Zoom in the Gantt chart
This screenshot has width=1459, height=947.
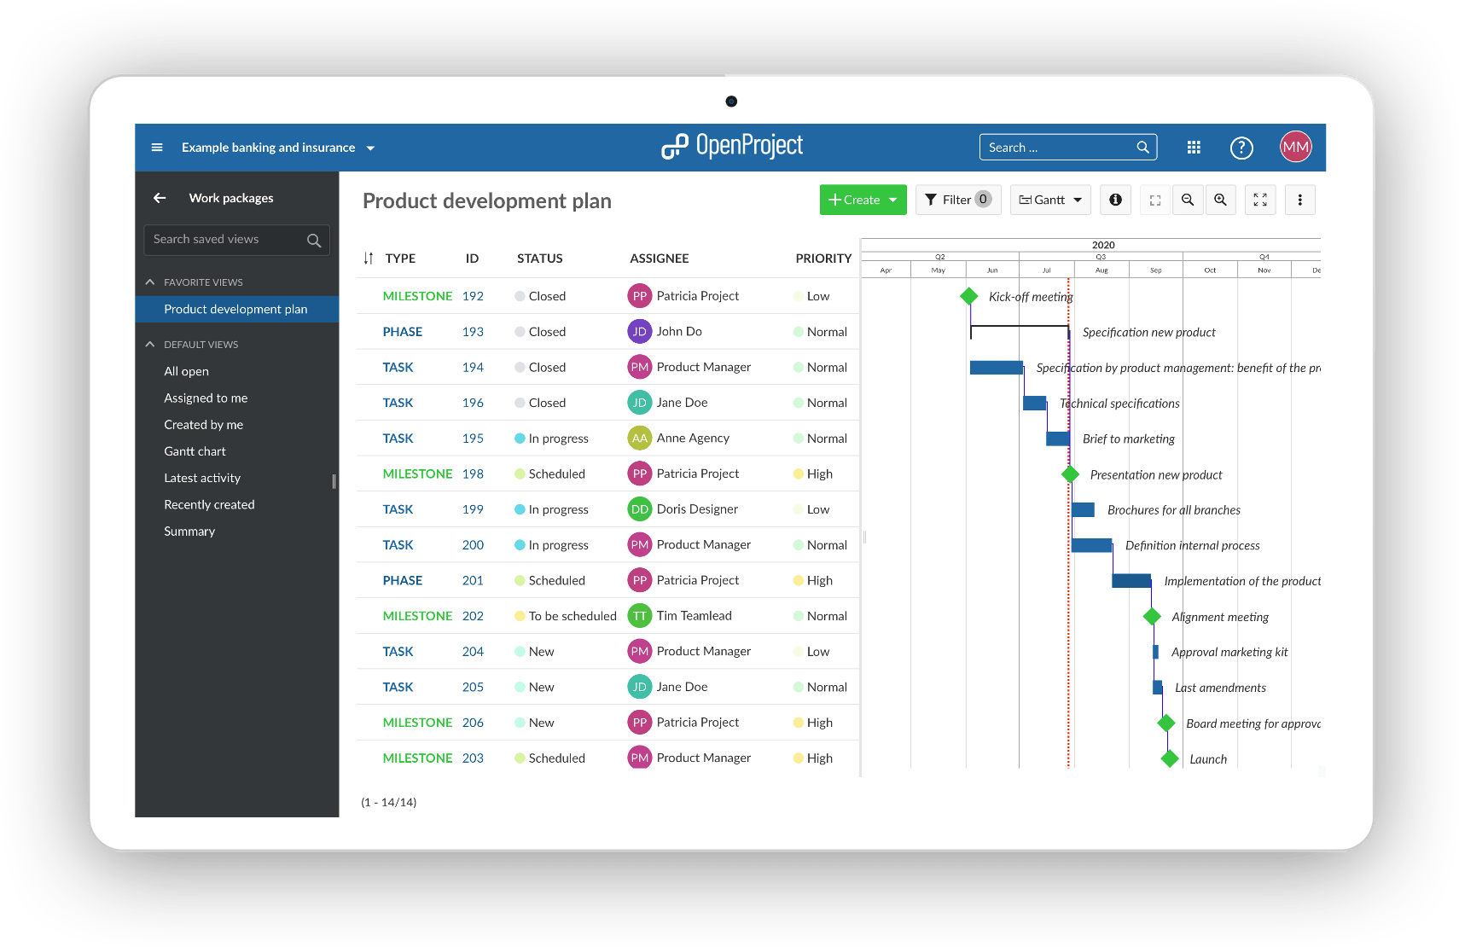pyautogui.click(x=1220, y=200)
